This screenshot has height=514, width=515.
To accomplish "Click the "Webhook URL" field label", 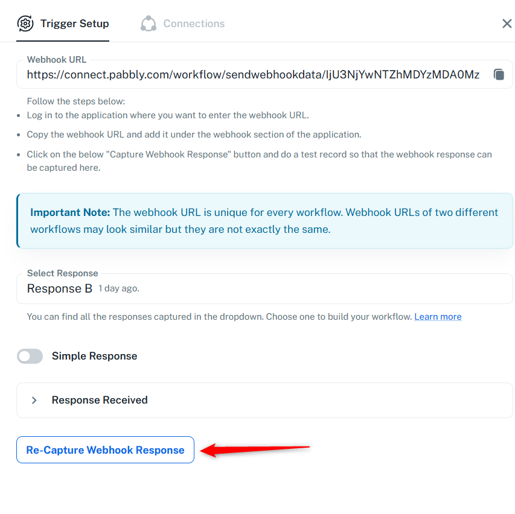I will coord(57,60).
